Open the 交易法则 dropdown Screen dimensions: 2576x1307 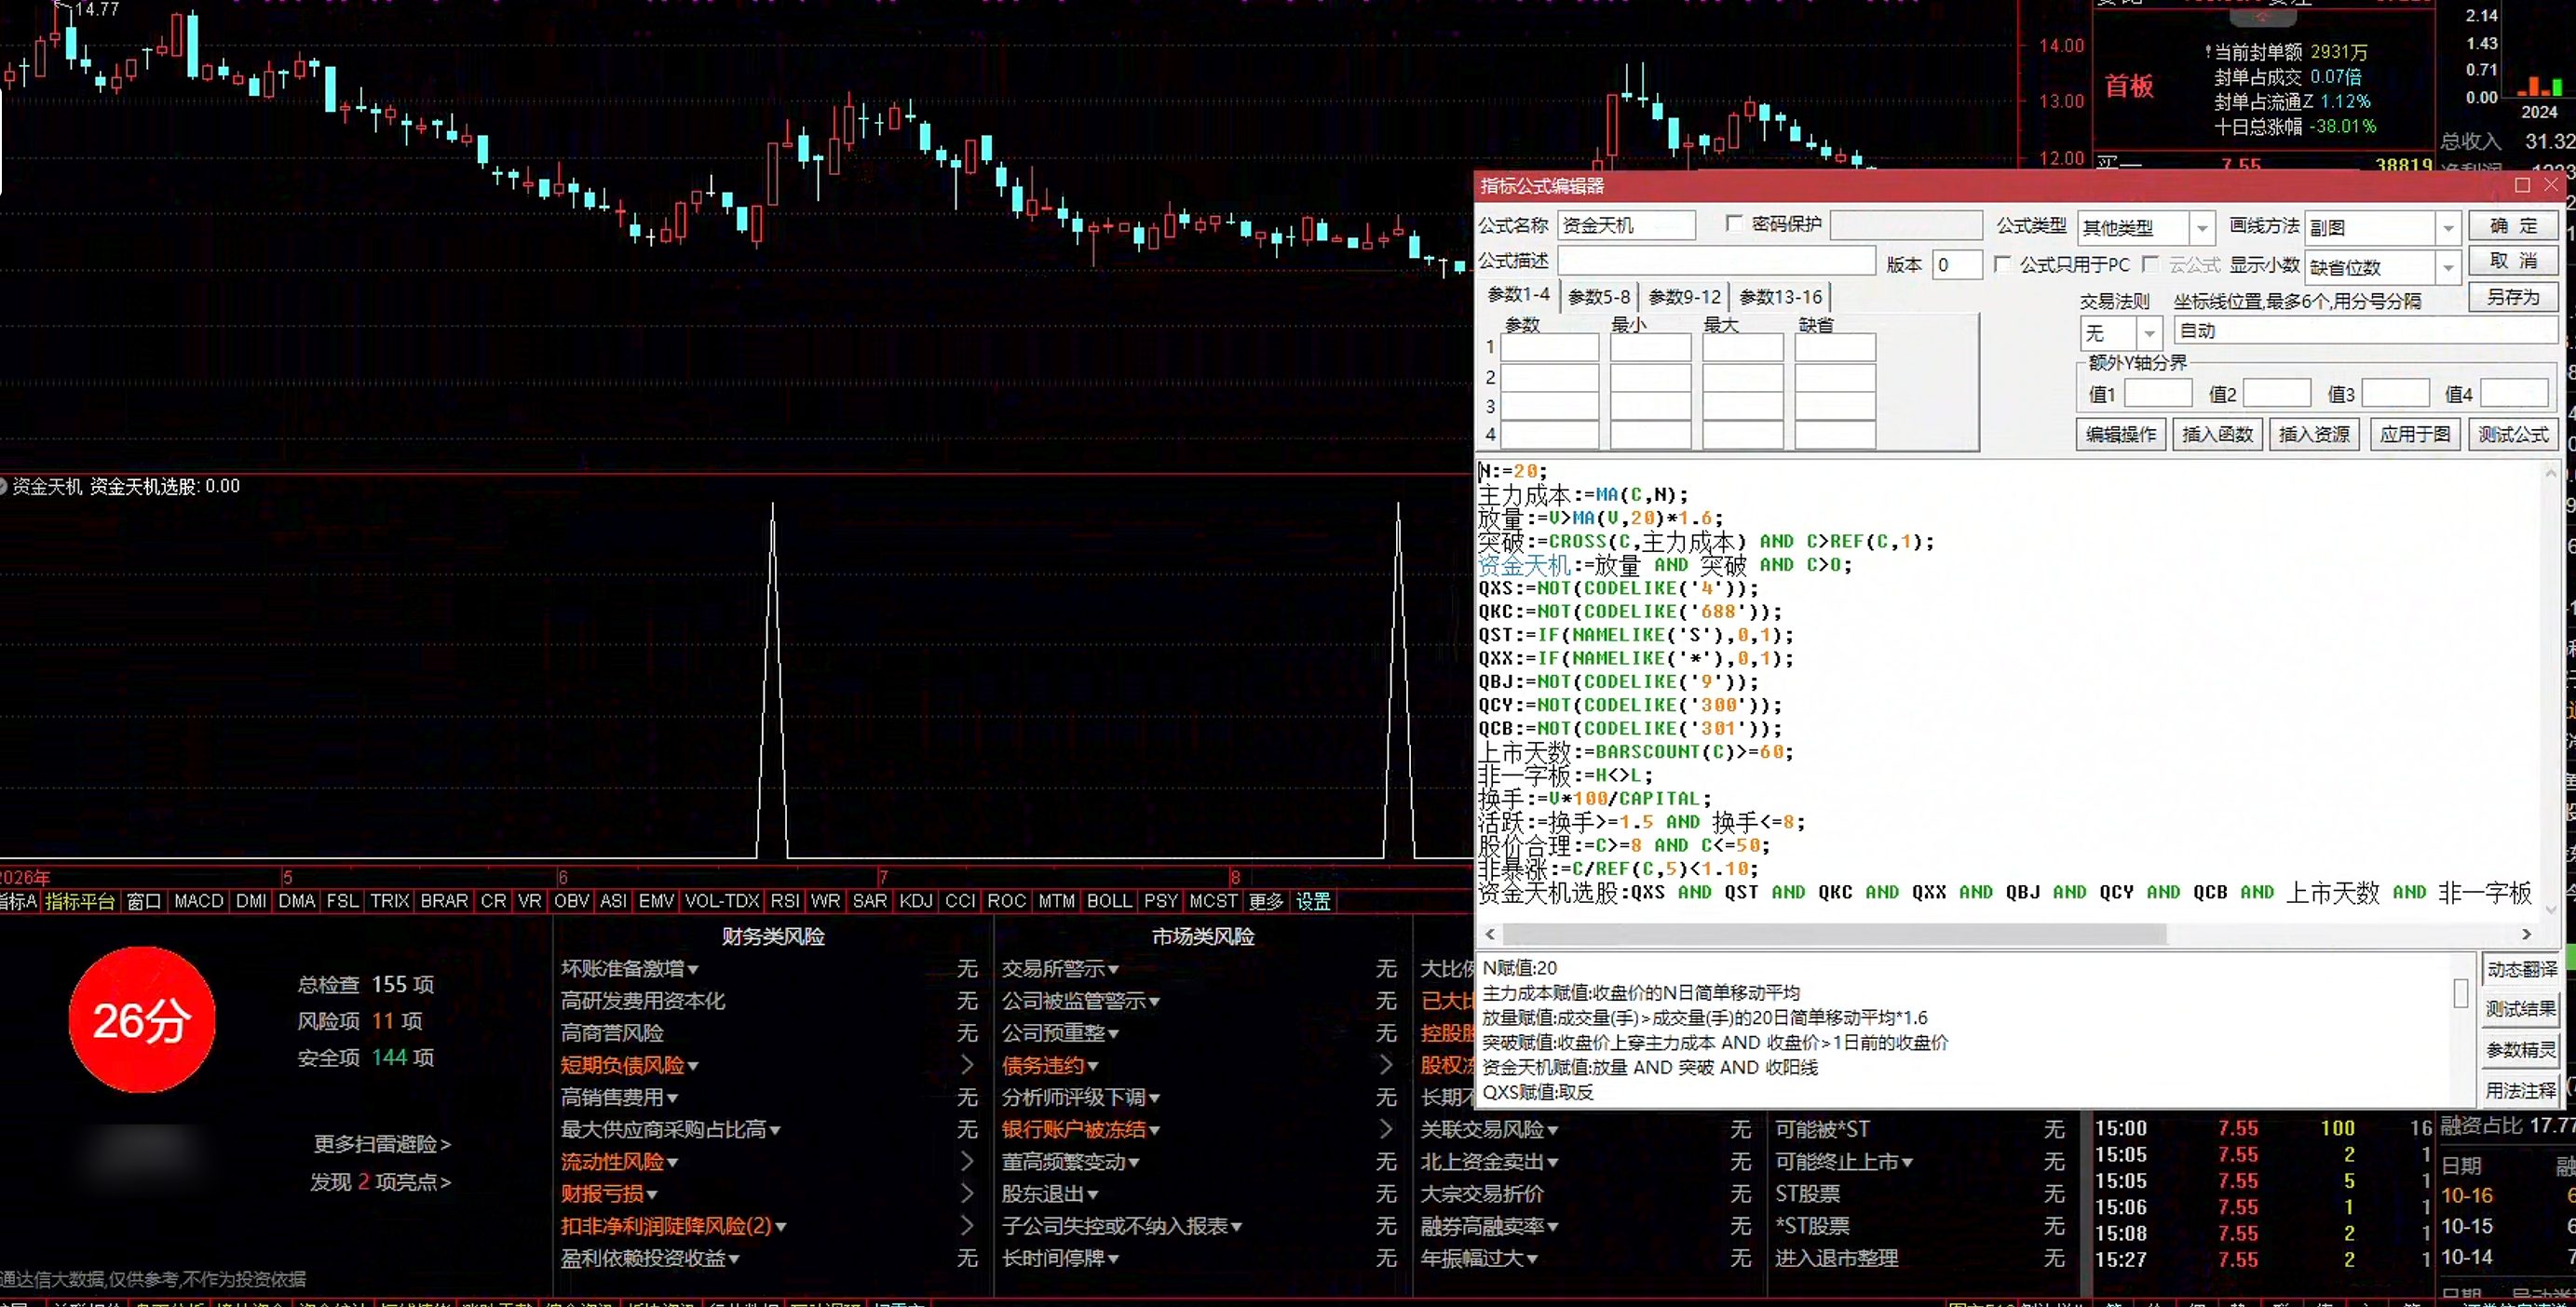(x=2150, y=332)
